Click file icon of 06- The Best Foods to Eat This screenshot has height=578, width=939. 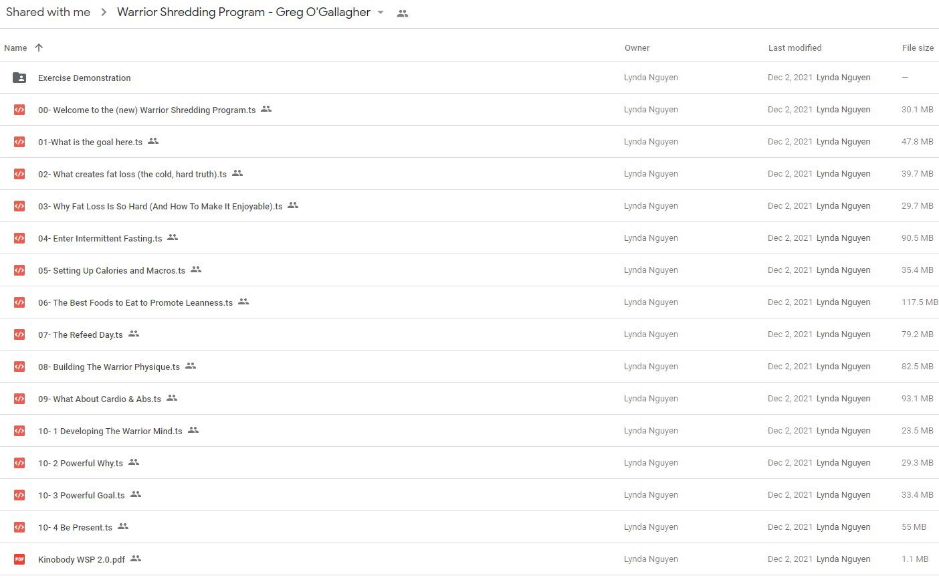click(19, 302)
